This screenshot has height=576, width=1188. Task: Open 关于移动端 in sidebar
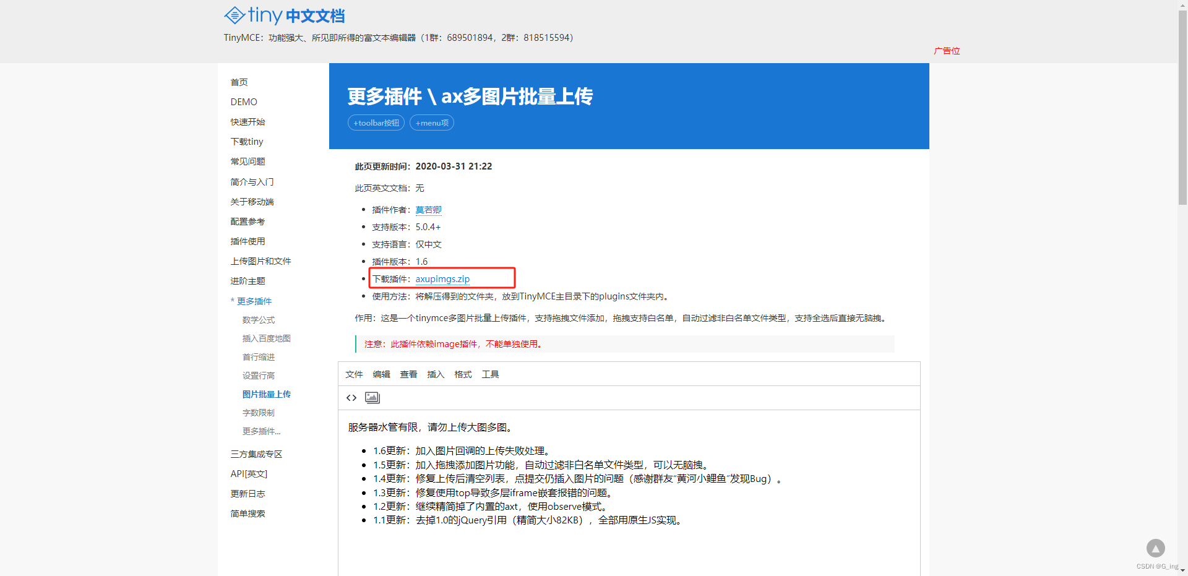tap(252, 202)
